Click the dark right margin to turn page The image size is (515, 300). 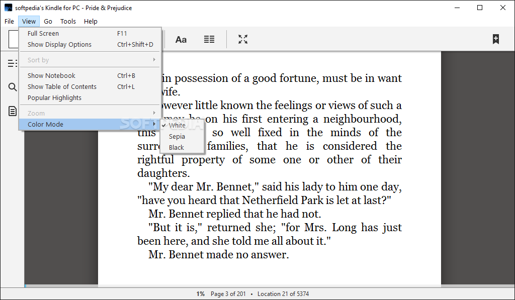click(478, 167)
